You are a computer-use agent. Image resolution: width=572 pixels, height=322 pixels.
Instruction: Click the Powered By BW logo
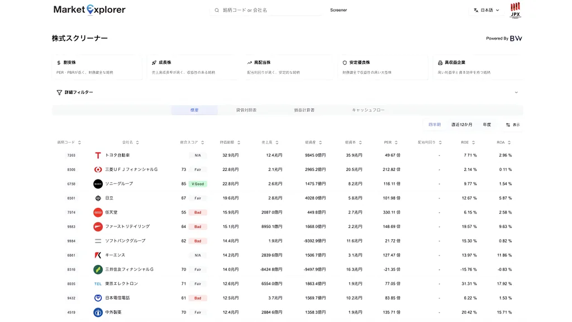504,39
